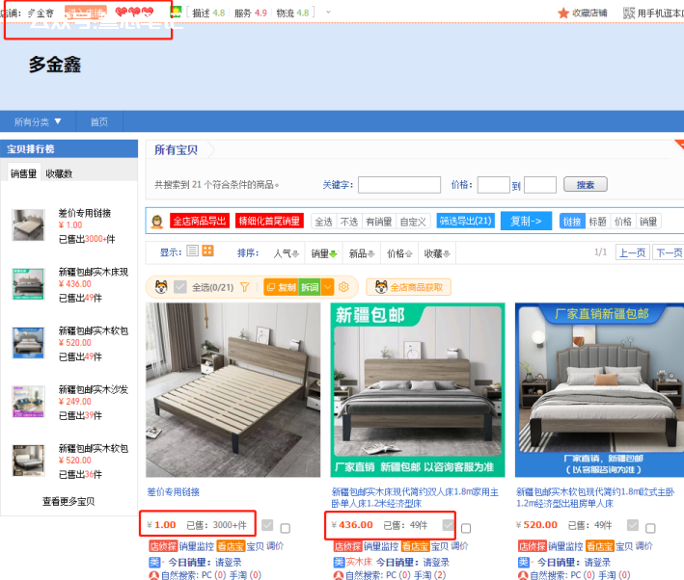Click the 全店商品获取 button
Viewport: 684px width, 580px height.
pyautogui.click(x=409, y=287)
